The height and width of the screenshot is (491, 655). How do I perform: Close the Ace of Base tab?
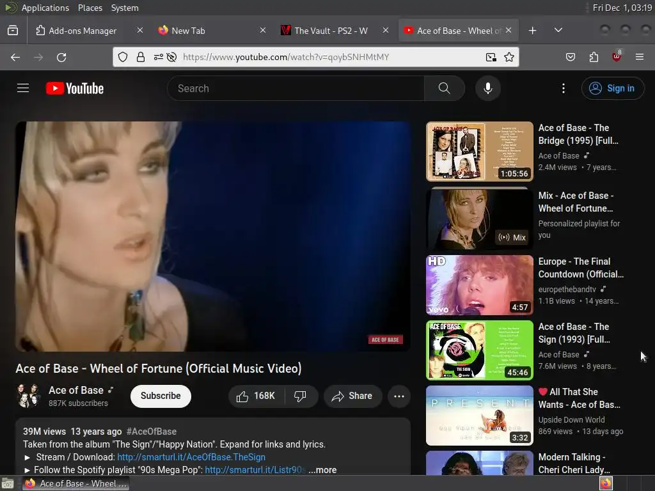click(x=509, y=30)
